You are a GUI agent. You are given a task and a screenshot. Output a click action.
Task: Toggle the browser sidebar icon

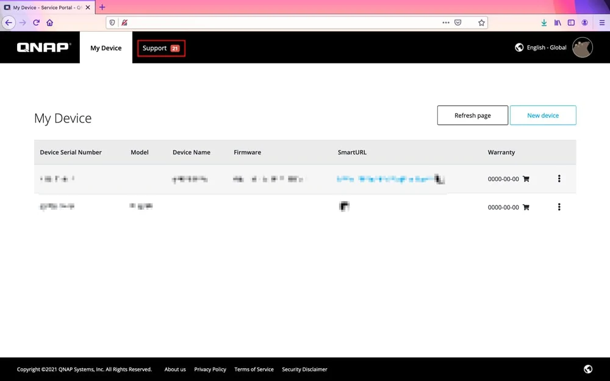tap(571, 23)
